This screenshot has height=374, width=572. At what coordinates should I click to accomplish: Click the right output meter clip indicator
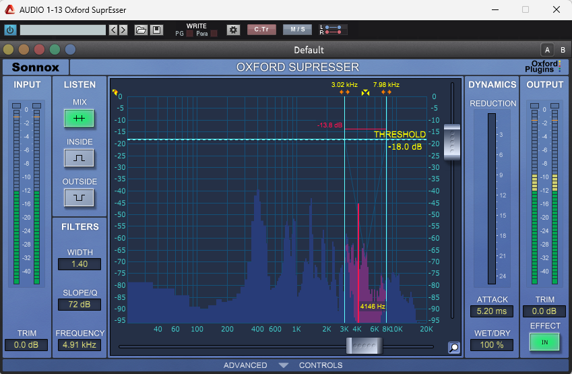(x=555, y=106)
